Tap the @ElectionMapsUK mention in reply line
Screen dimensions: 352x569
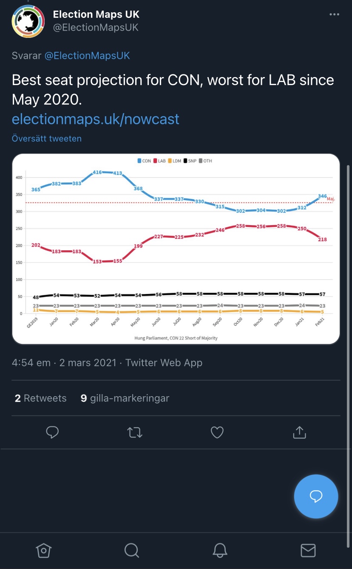click(87, 56)
